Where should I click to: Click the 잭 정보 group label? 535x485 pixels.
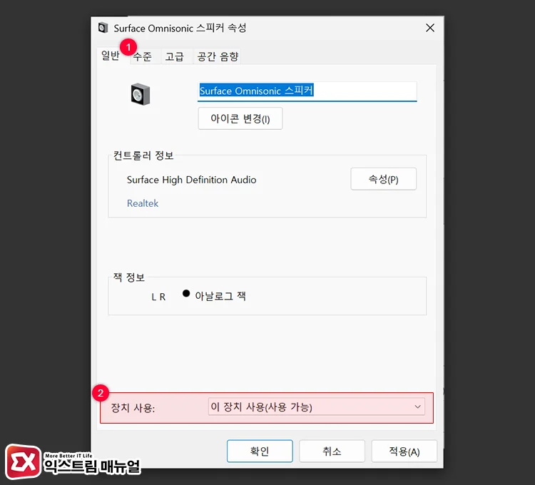pyautogui.click(x=129, y=277)
